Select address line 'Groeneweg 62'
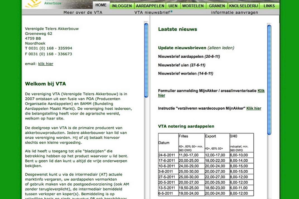The width and height of the screenshot is (299, 199). [x=39, y=33]
